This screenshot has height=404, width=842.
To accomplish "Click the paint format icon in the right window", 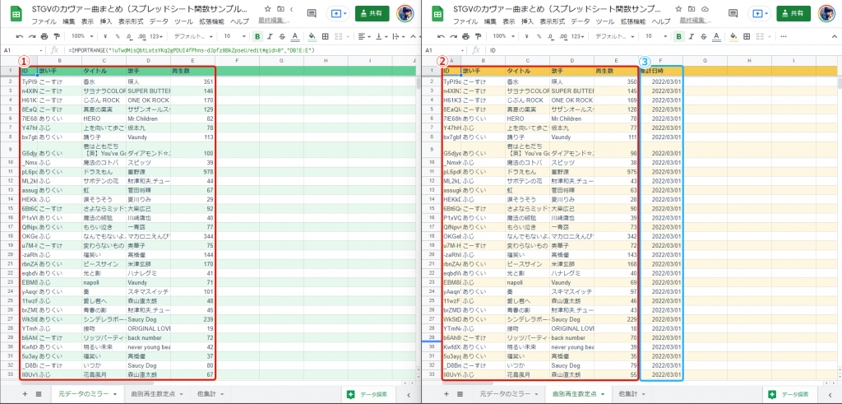I will [x=476, y=37].
